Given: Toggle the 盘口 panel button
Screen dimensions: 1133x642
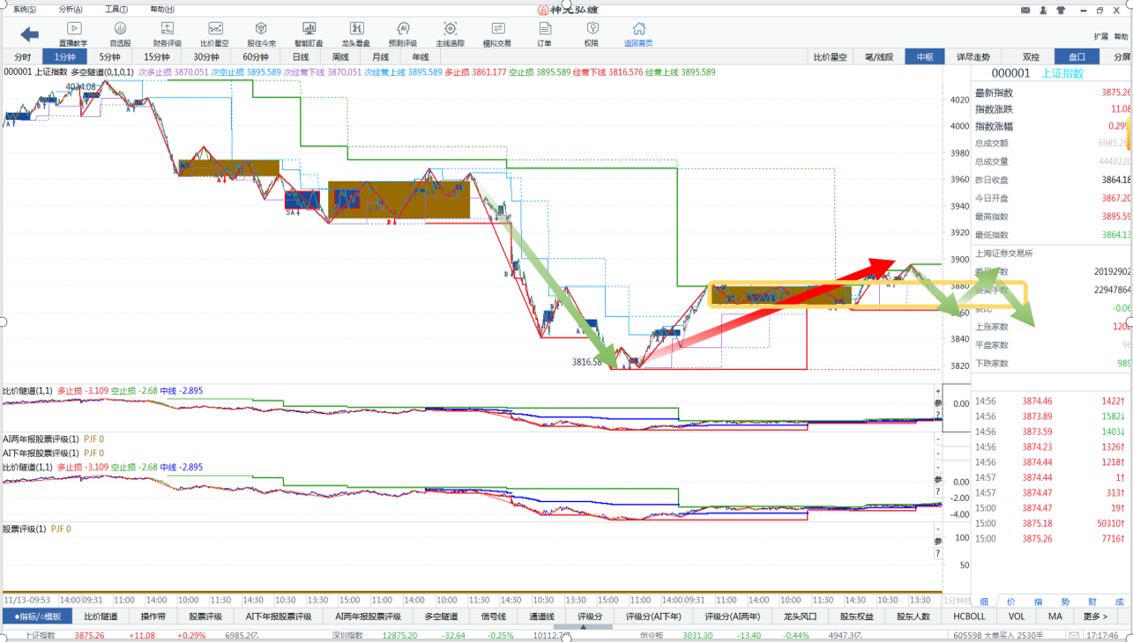Looking at the screenshot, I should pyautogui.click(x=1077, y=57).
